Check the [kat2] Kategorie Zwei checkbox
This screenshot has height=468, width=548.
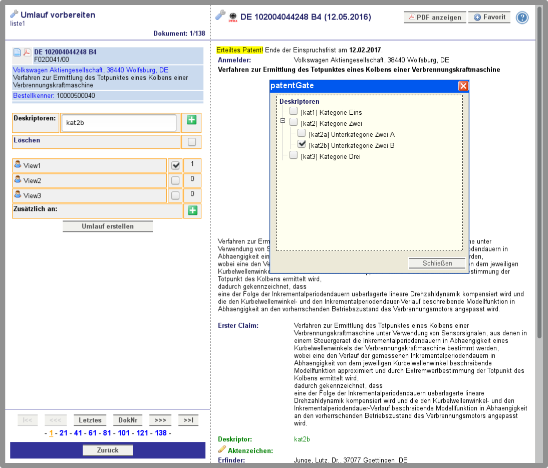click(x=294, y=122)
